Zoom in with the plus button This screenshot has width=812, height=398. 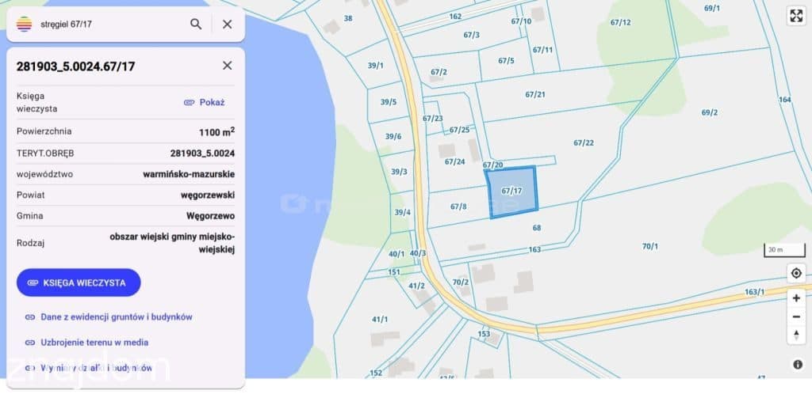796,298
